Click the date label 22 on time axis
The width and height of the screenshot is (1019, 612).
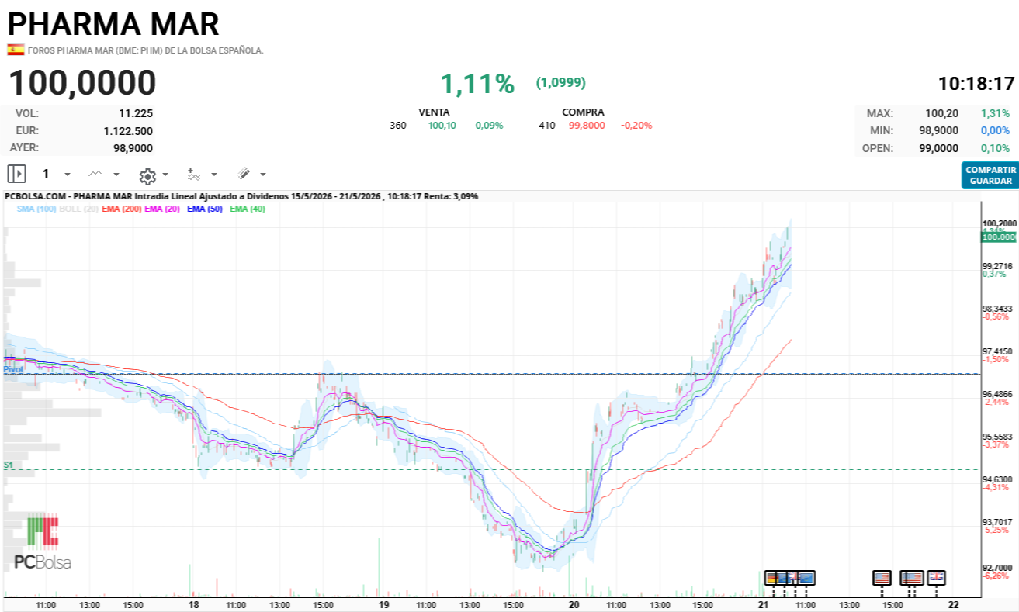[x=954, y=604]
